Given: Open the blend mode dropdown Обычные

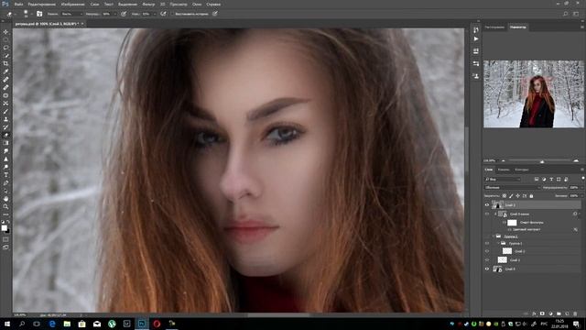Looking at the screenshot, I should pos(513,187).
